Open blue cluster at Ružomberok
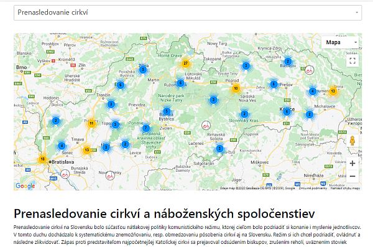 (180, 83)
